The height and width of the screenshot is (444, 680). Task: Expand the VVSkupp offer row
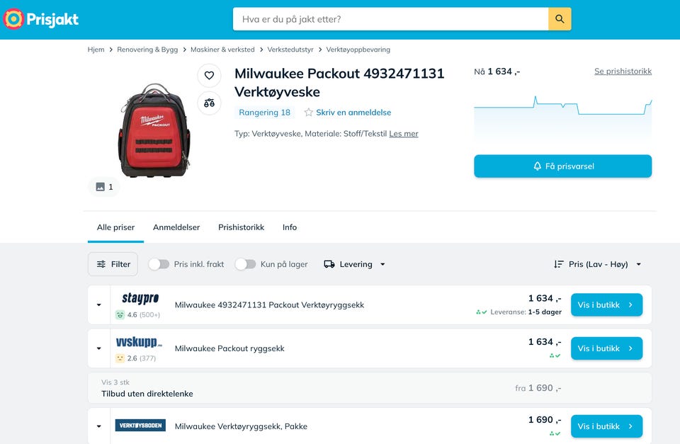[x=99, y=348]
